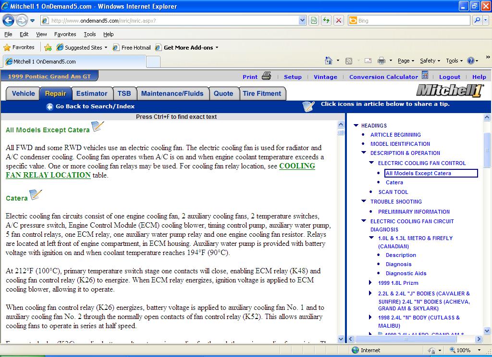Switch to the Estimator tab
The image size is (492, 357).
click(x=92, y=94)
